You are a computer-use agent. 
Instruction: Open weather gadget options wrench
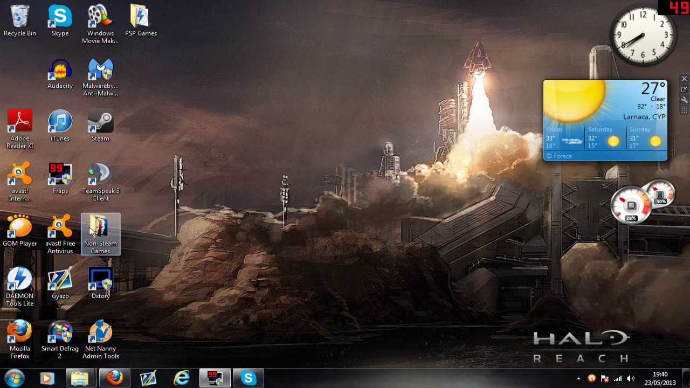tap(684, 100)
